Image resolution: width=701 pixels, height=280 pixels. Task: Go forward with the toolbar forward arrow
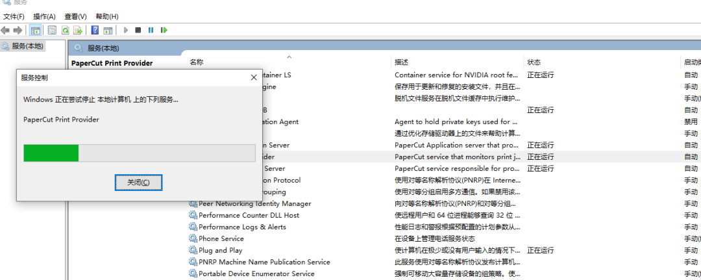point(18,31)
